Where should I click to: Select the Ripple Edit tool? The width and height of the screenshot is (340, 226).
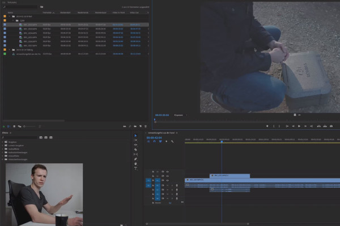click(135, 145)
